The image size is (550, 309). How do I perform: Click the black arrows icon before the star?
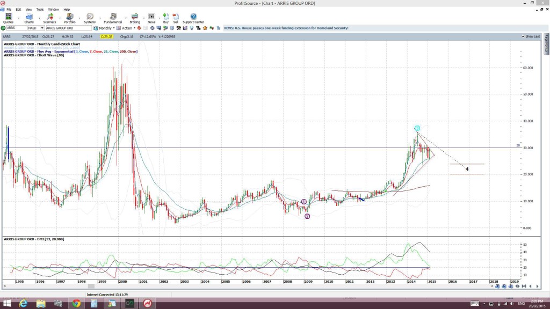[x=198, y=28]
